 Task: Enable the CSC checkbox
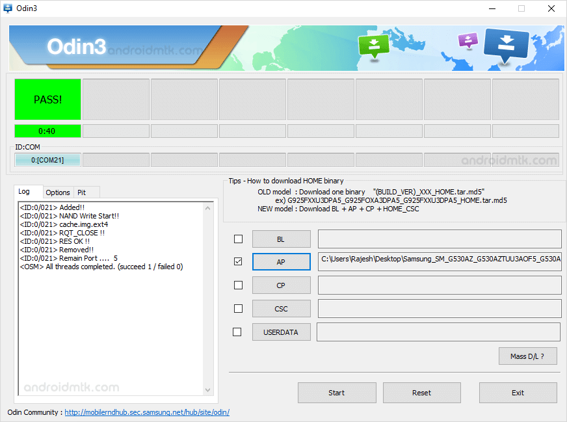238,308
